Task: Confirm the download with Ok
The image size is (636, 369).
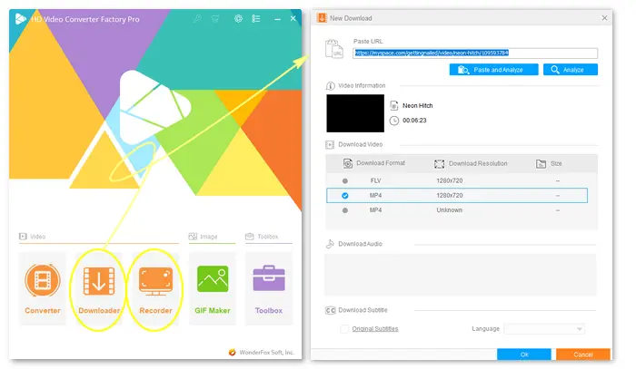Action: (524, 354)
